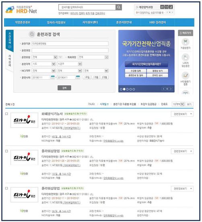Sort results by 만족도
The height and width of the screenshot is (222, 202).
(164, 104)
